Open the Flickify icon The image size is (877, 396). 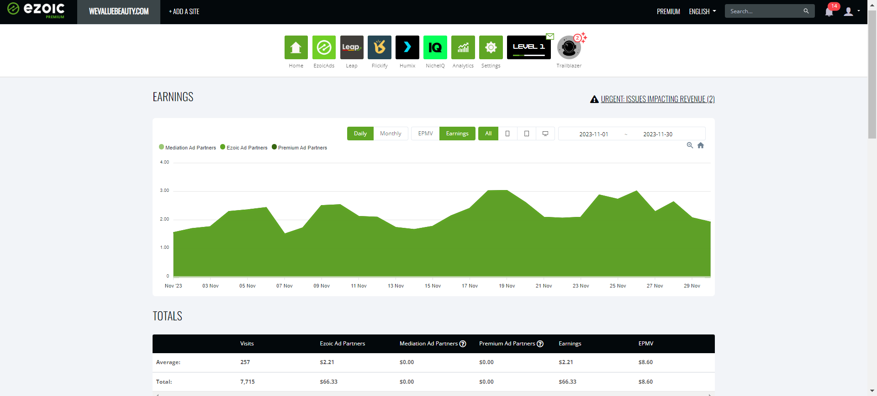[x=380, y=47]
